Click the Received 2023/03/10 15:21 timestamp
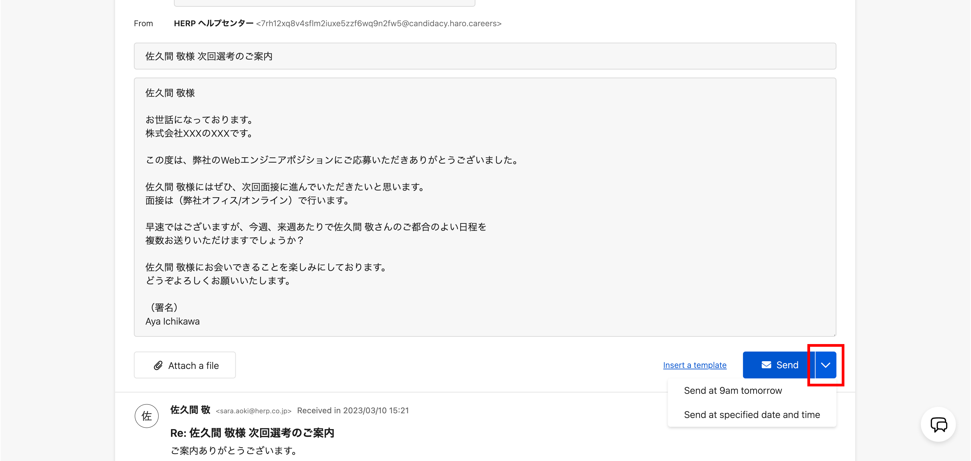Screen dimensions: 971x461 point(353,410)
